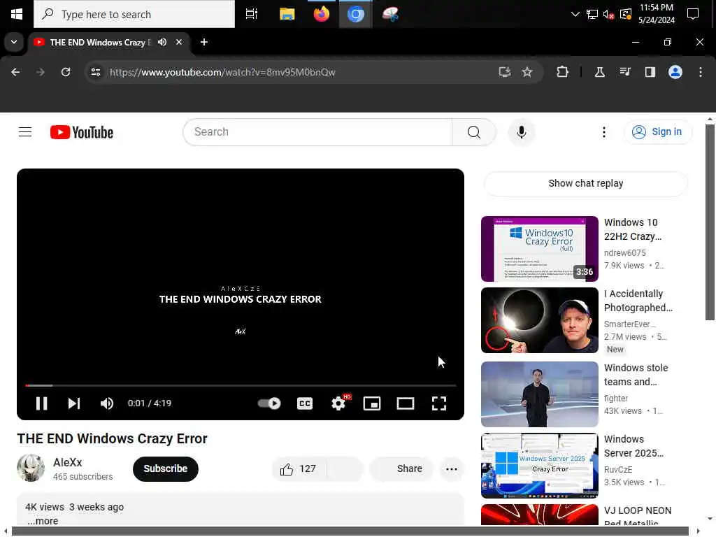Screen dimensions: 716x537
Task: Open Task View on taskbar
Action: coord(252,14)
